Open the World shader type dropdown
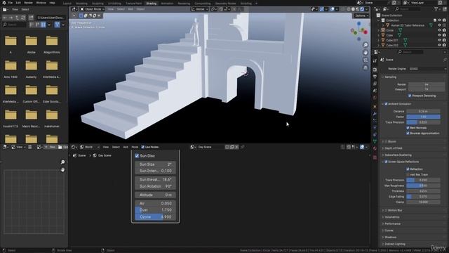Viewport: 449px width, 253px height. click(x=89, y=147)
